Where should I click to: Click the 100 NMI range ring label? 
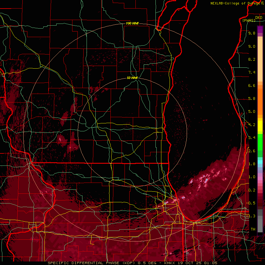click(x=132, y=23)
